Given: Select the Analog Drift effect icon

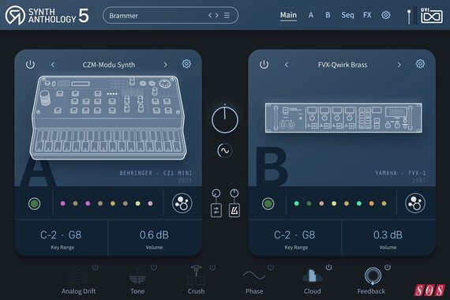Looking at the screenshot, I should 78,276.
